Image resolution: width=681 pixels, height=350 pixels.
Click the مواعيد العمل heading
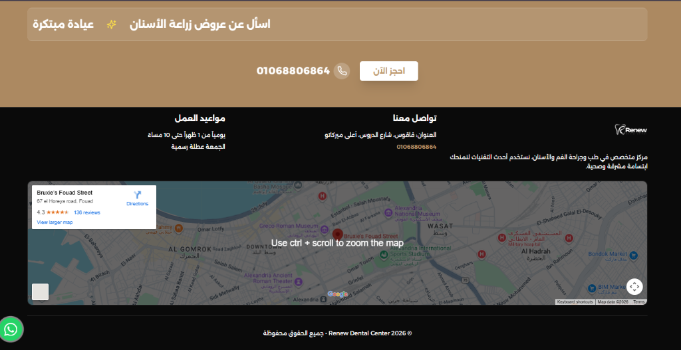click(x=200, y=118)
